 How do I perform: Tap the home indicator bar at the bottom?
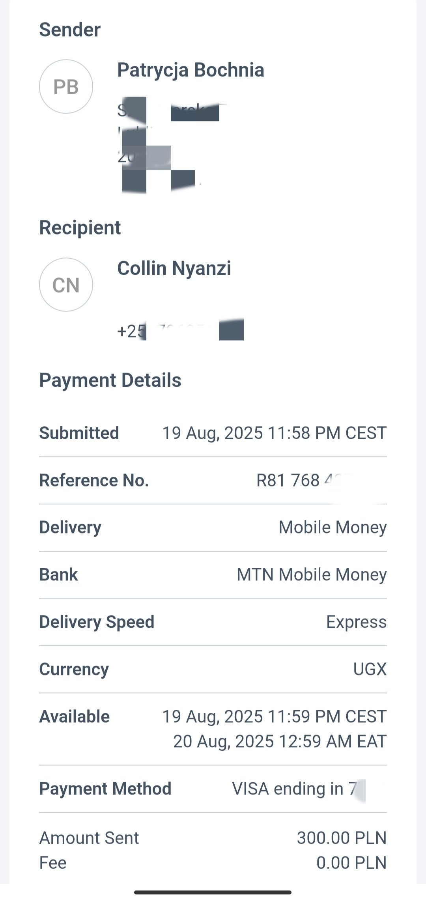(213, 892)
